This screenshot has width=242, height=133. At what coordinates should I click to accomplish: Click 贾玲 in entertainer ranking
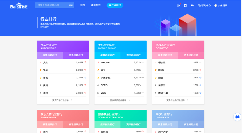click(x=45, y=132)
